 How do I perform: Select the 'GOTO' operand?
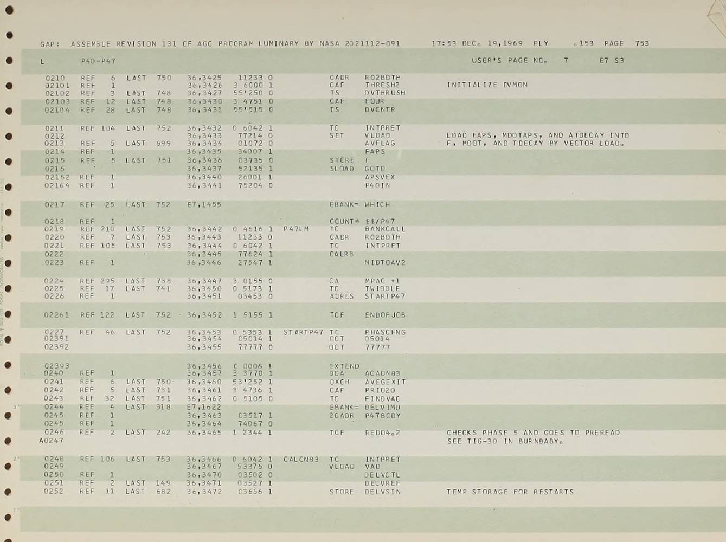pyautogui.click(x=375, y=169)
